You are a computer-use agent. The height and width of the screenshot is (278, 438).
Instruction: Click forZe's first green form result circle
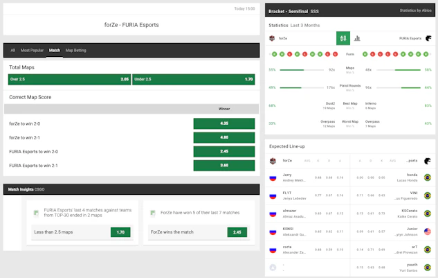pos(274,54)
